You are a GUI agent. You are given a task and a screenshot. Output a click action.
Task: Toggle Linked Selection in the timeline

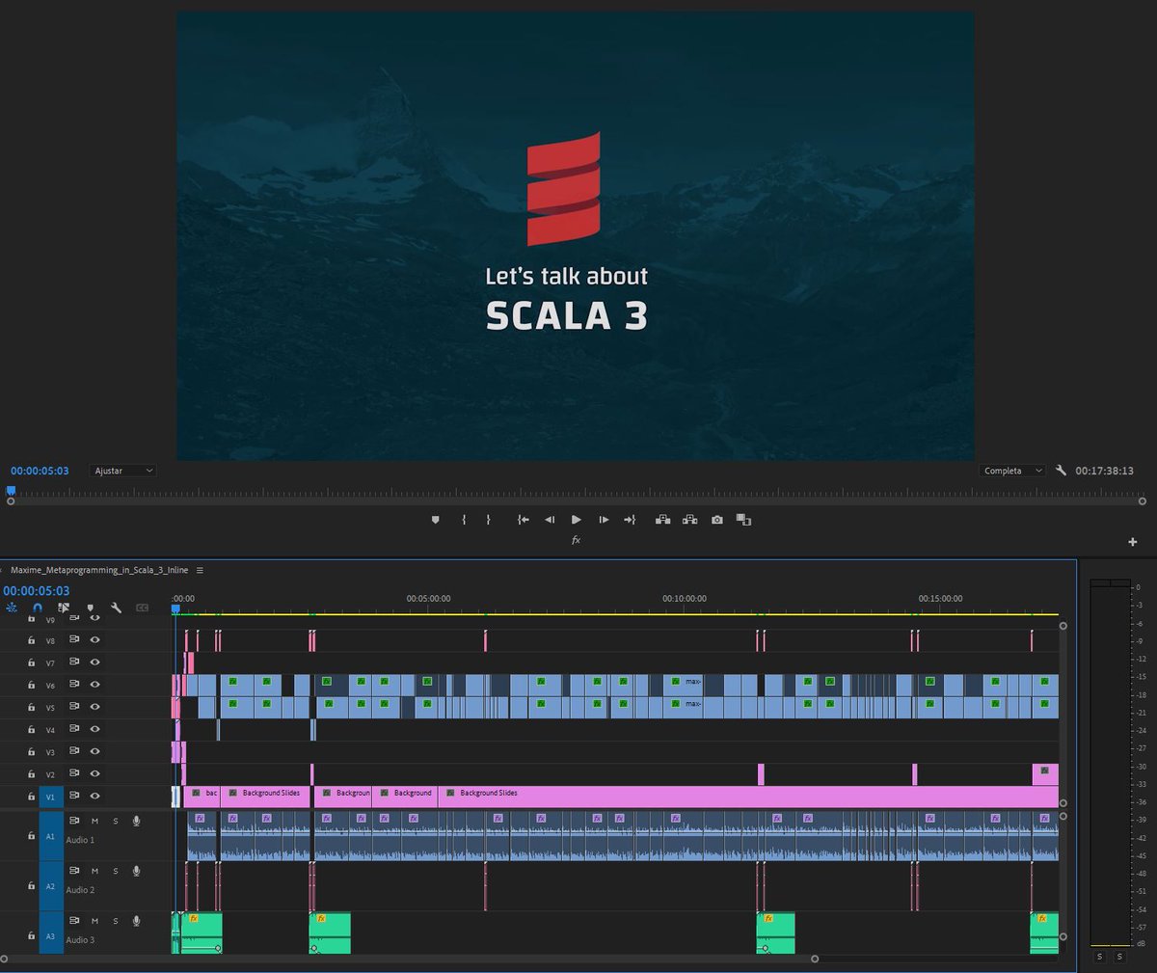(x=64, y=608)
